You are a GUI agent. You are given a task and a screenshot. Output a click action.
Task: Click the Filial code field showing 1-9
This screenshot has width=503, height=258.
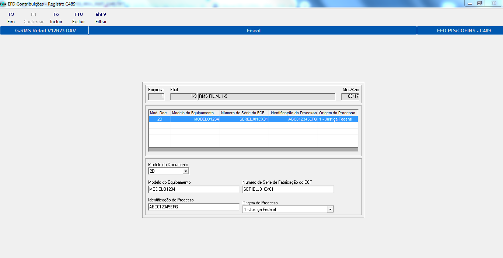[x=184, y=97]
